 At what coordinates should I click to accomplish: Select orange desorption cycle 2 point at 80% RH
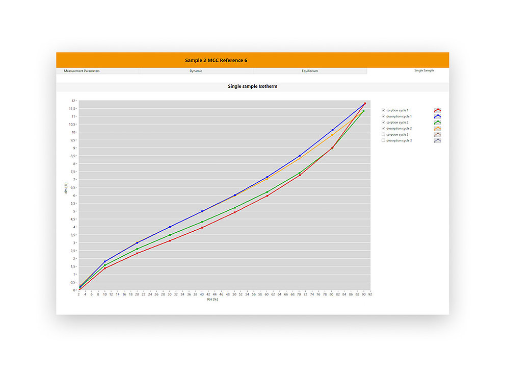point(332,135)
